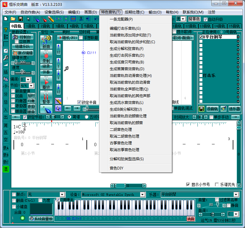The image size is (245, 228).
Task: Click the 出 icon in left sidebar
Action: 6,117
